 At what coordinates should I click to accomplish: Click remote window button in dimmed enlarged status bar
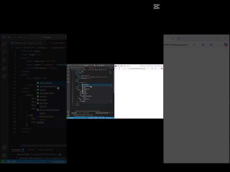point(3,161)
